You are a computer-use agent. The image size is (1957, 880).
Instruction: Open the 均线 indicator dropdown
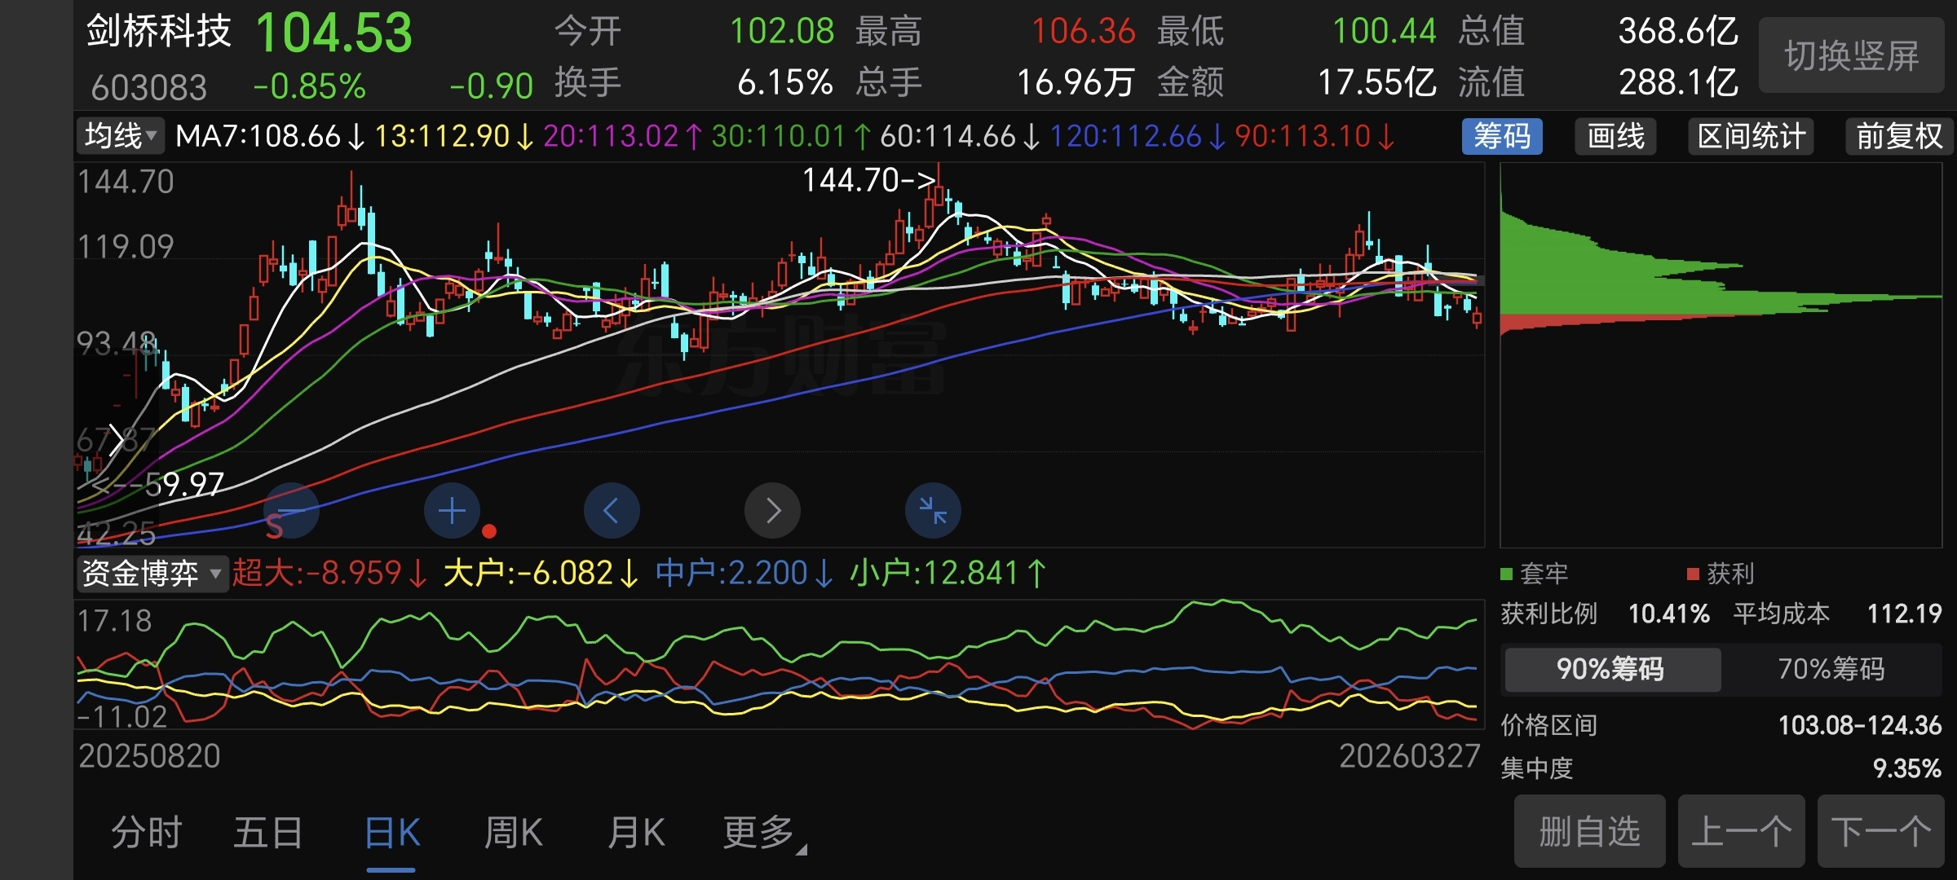point(121,136)
